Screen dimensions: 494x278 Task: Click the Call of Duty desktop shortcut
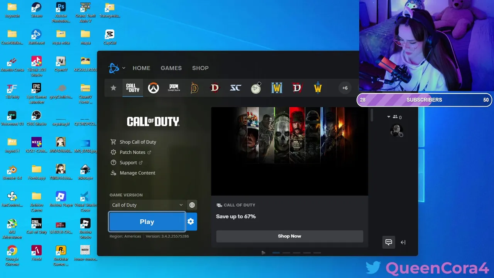(36, 226)
